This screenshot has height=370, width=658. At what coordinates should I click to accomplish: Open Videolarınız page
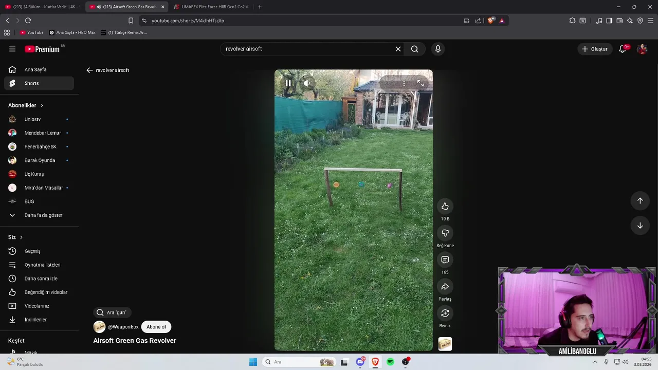click(x=39, y=306)
